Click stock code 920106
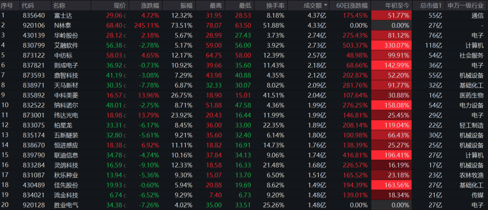 34,25
